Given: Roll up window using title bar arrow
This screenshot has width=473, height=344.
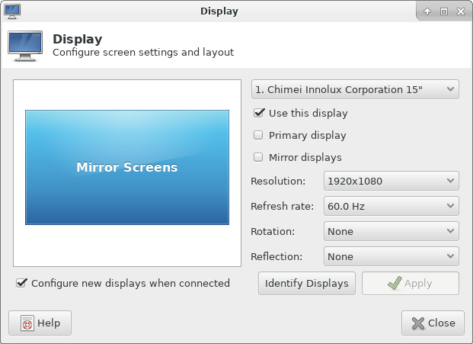Looking at the screenshot, I should coord(427,11).
